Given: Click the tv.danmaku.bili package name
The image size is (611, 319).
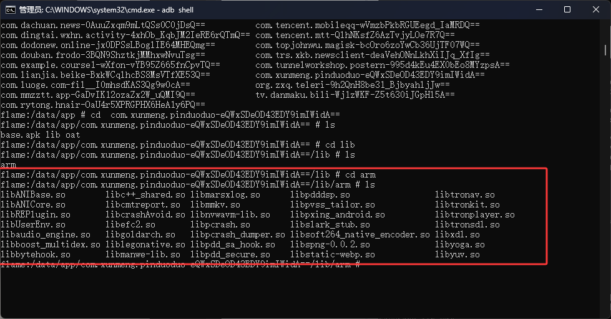Looking at the screenshot, I should (x=293, y=95).
